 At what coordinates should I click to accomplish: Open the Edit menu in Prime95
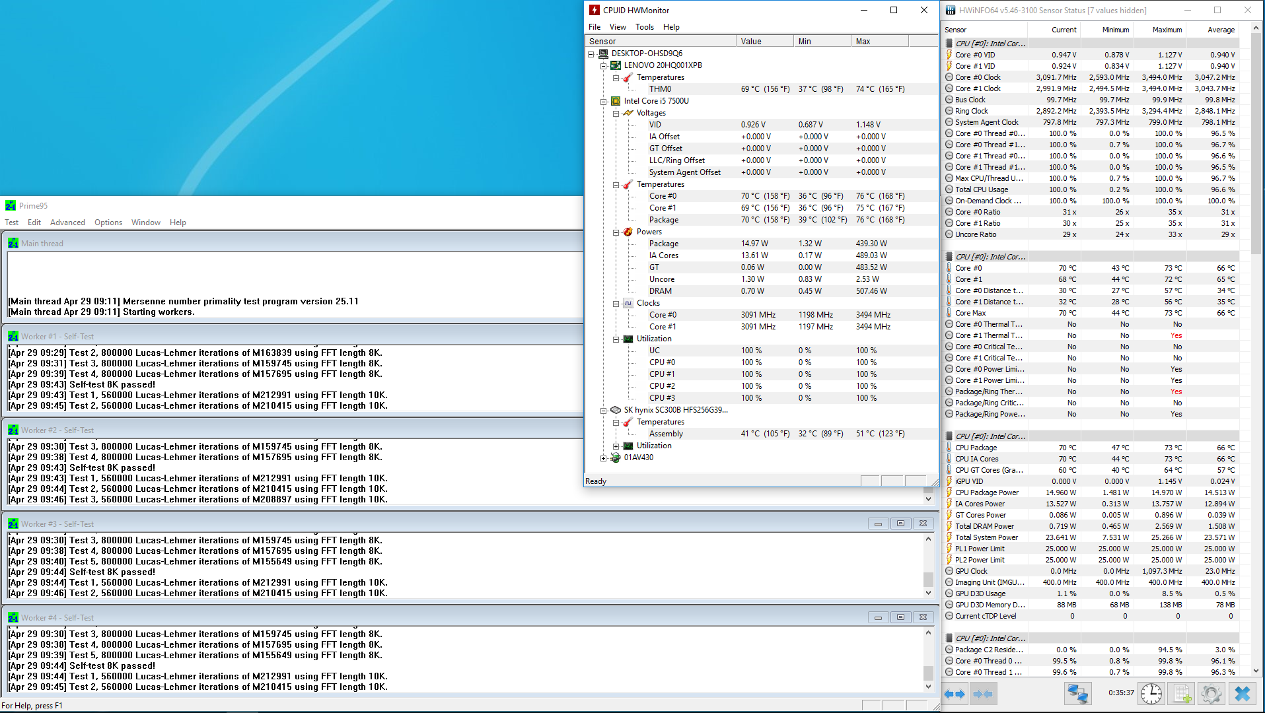34,222
